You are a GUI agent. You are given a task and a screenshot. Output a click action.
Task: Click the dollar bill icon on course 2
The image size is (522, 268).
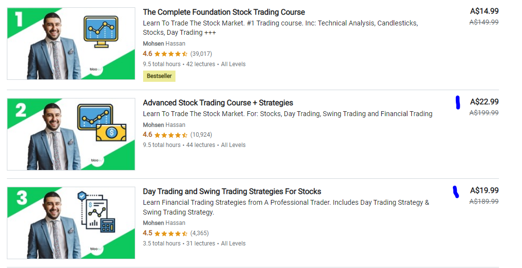click(x=111, y=132)
